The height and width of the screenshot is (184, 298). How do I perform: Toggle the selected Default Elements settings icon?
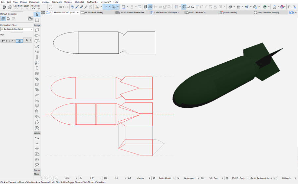(3, 19)
